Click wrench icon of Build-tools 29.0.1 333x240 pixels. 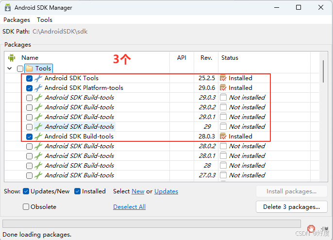(x=38, y=117)
